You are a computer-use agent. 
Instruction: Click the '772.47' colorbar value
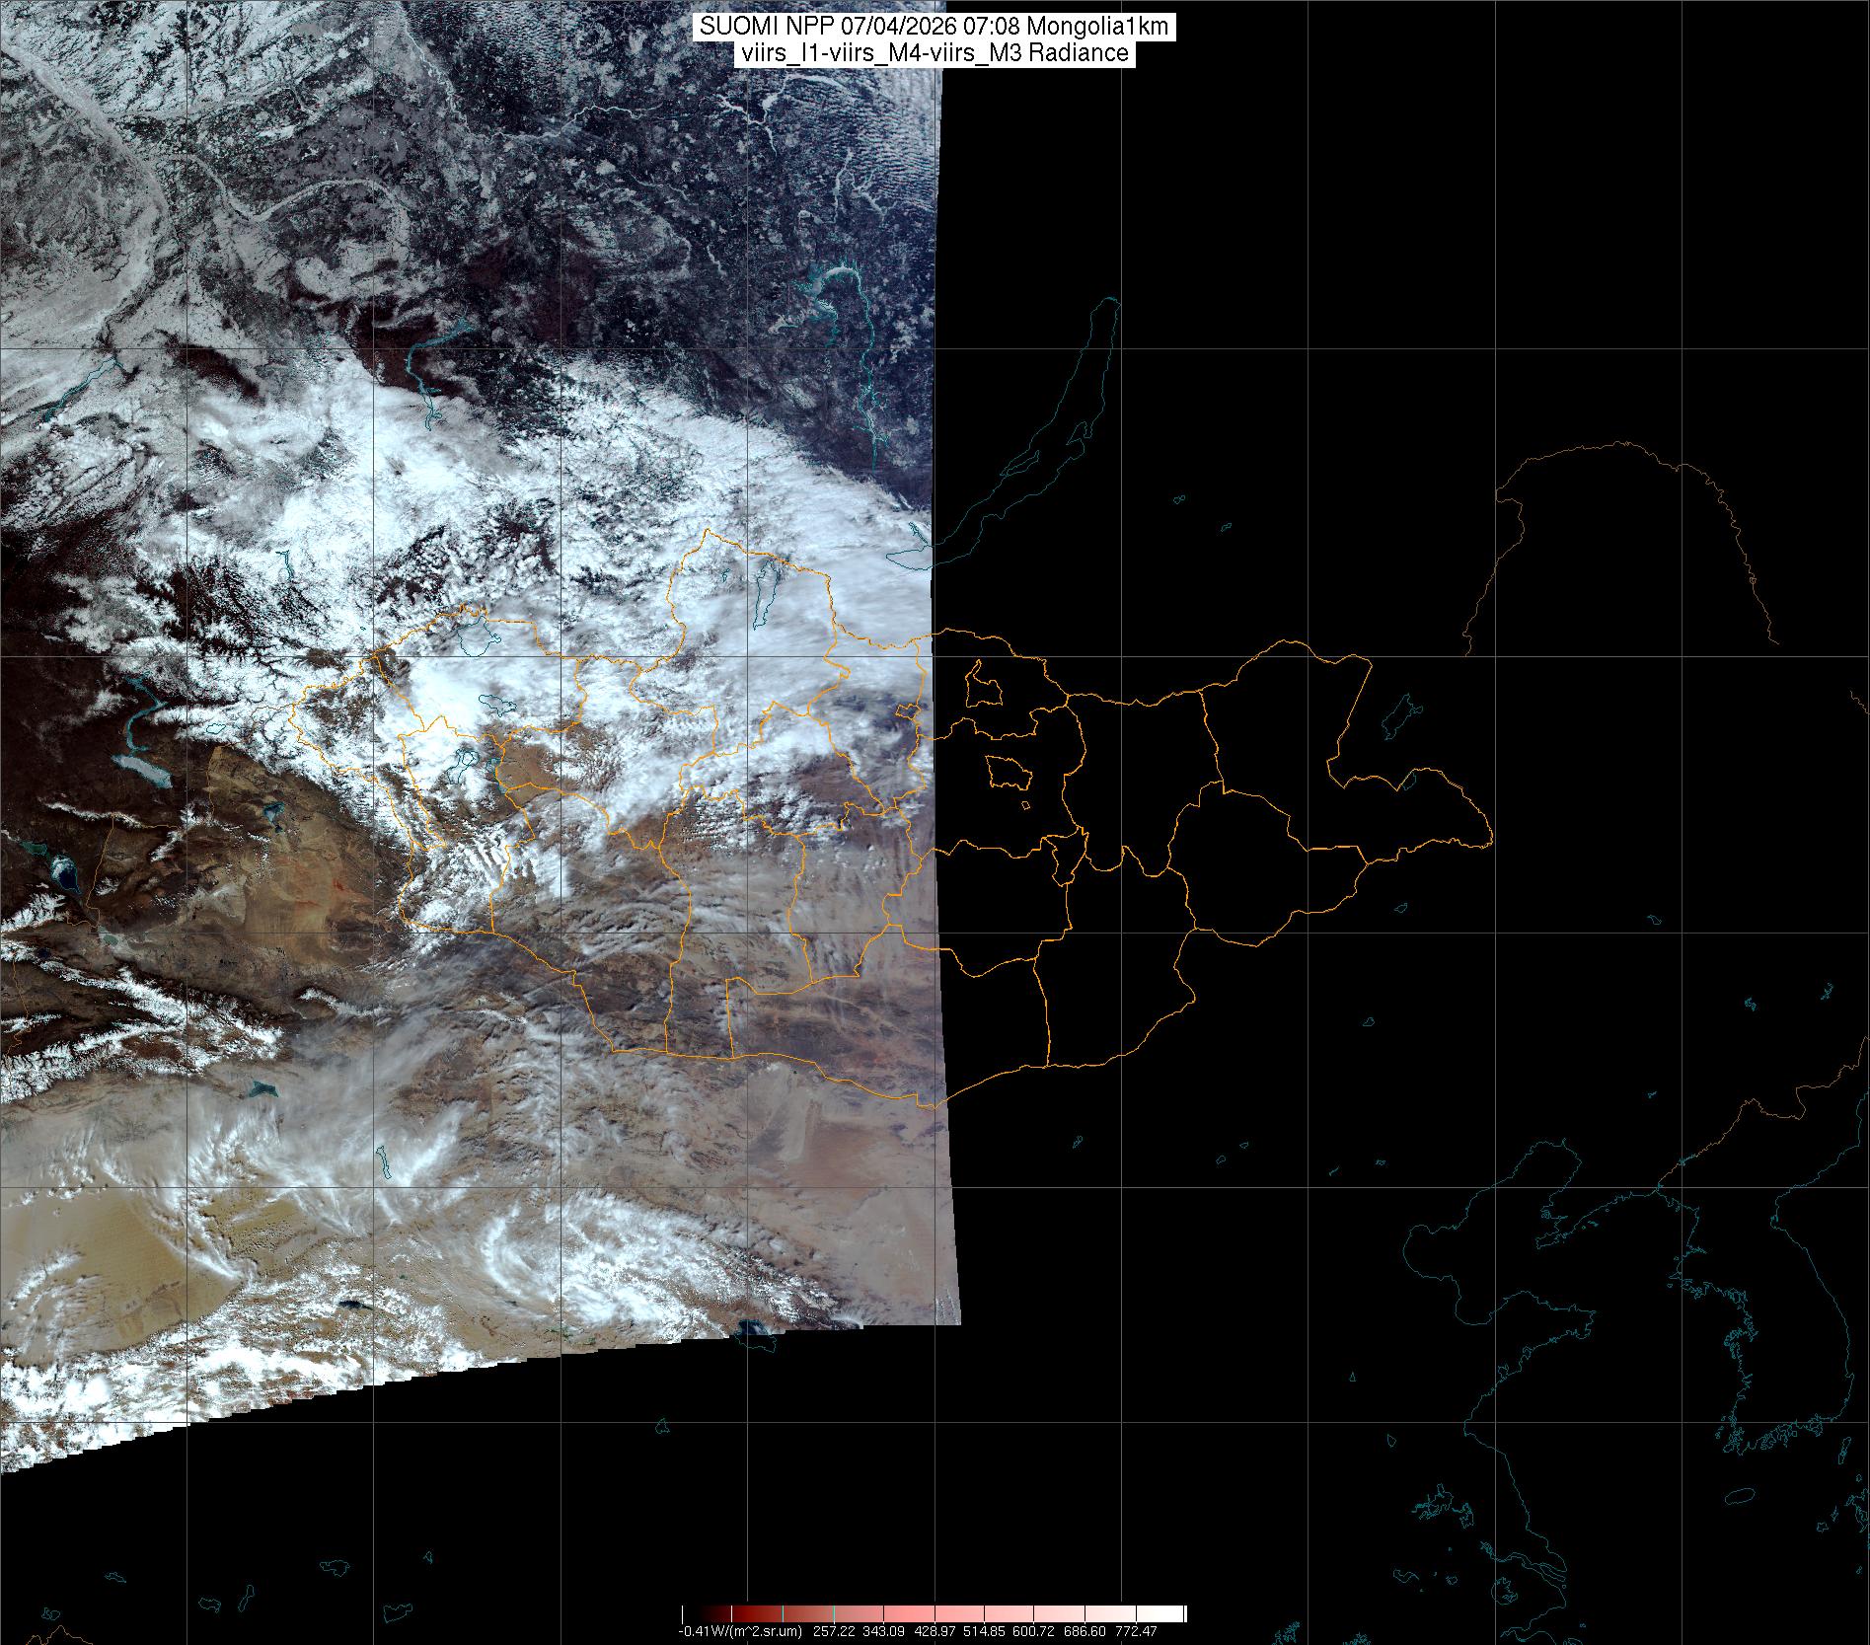tap(1135, 1631)
